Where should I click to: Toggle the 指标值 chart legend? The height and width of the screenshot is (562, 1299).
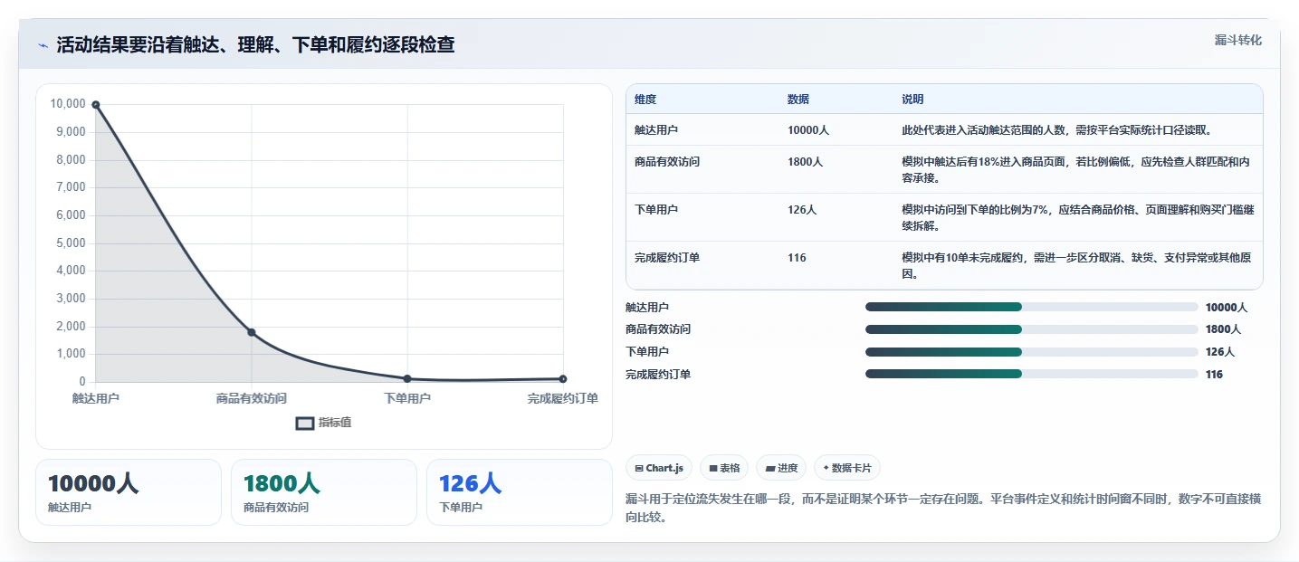click(x=324, y=423)
